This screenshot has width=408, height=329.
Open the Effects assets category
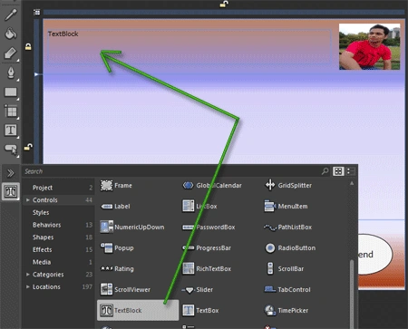coord(59,249)
